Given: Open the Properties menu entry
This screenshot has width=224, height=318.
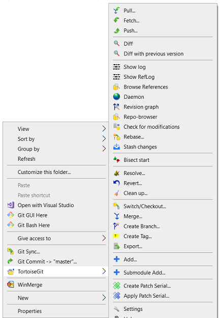Looking at the screenshot, I should pyautogui.click(x=29, y=311).
